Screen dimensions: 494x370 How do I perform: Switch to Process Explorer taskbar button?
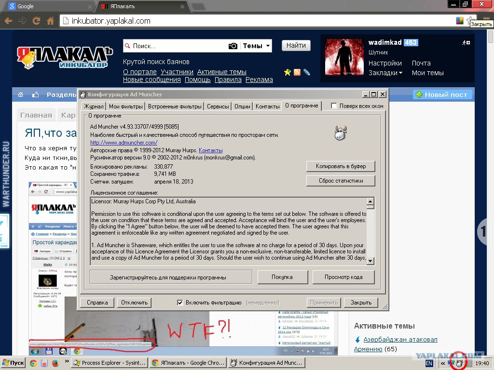110,363
